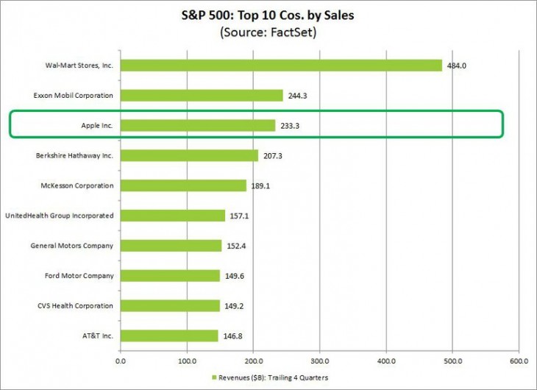This screenshot has width=537, height=390.
Task: Click the Source: FactSet subtitle
Action: (268, 32)
